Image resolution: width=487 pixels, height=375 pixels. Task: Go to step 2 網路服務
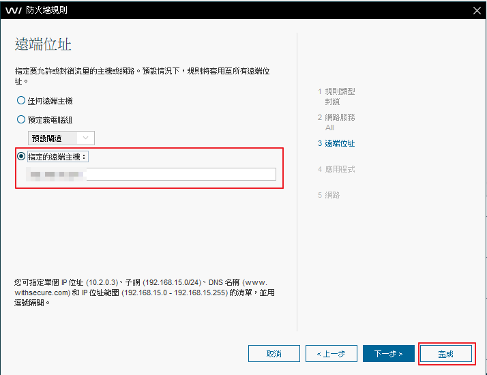click(x=337, y=117)
